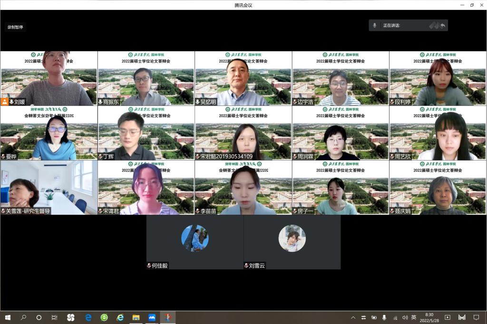Viewport: 487px width, 324px height.
Task: Open the Windows Start menu
Action: click(8, 317)
